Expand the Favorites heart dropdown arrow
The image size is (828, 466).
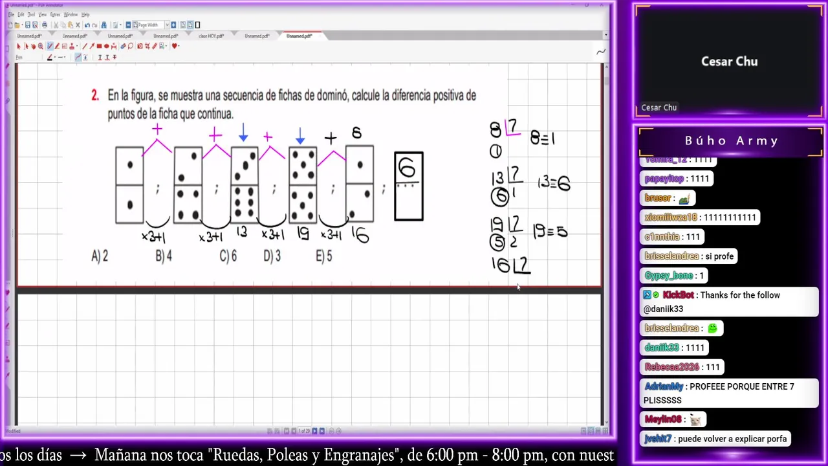[179, 47]
